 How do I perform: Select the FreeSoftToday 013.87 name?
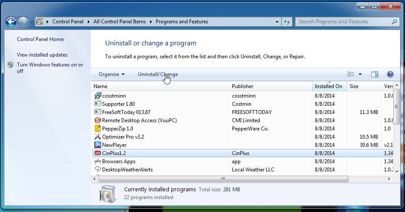pyautogui.click(x=126, y=112)
